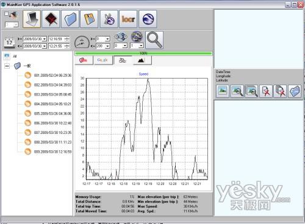Click the red X delete photo icon

click(x=266, y=91)
